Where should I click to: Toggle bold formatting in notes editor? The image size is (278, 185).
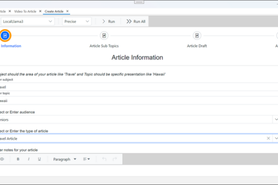[18, 159]
